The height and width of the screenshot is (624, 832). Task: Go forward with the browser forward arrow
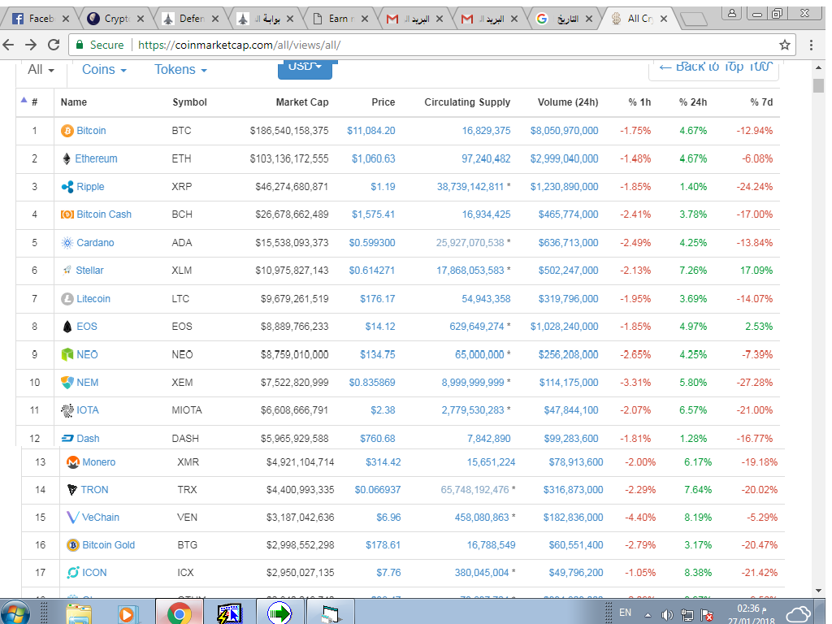(x=31, y=45)
